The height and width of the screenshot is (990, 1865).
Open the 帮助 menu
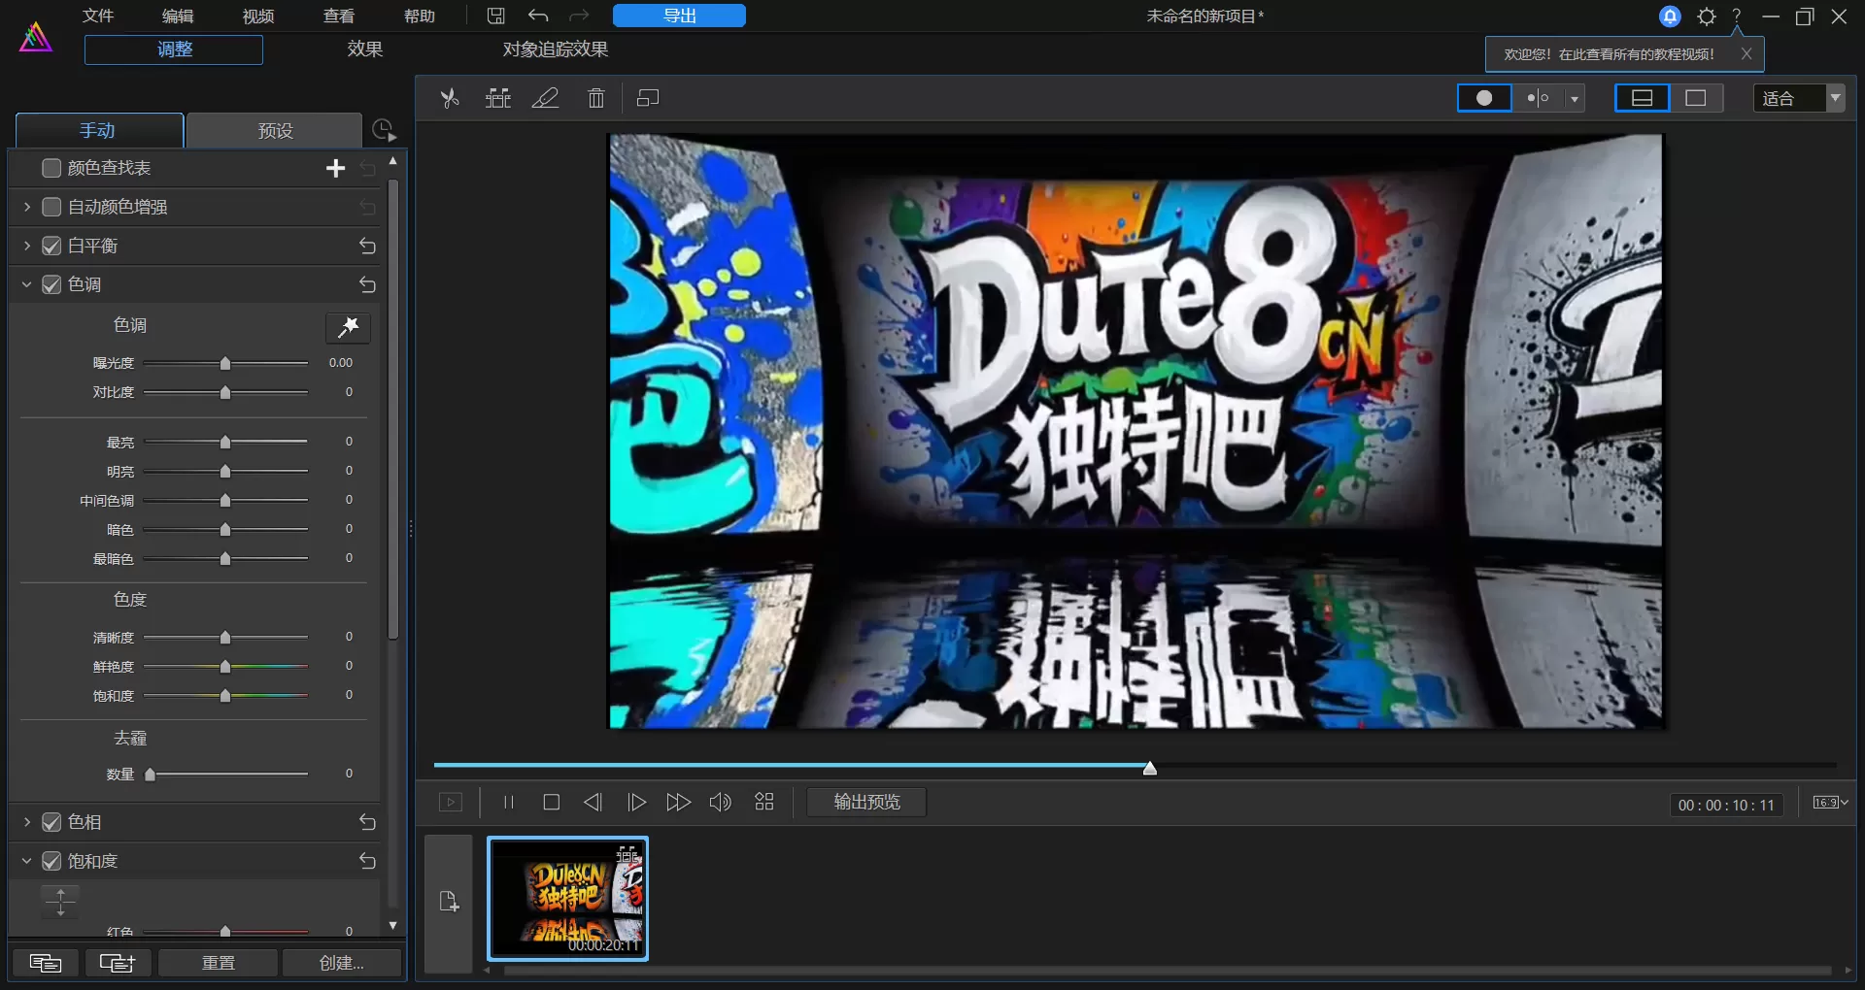[x=419, y=16]
